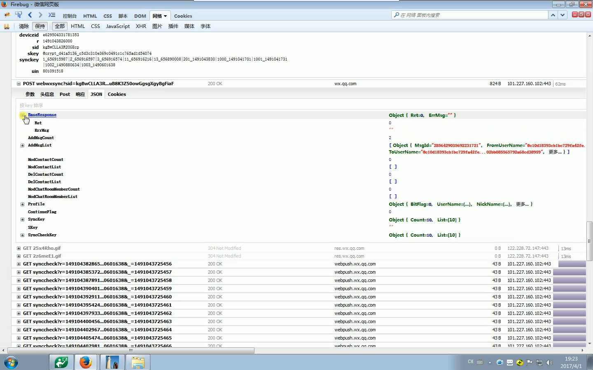Go back with the blue left arrow
The width and height of the screenshot is (593, 370).
[30, 15]
